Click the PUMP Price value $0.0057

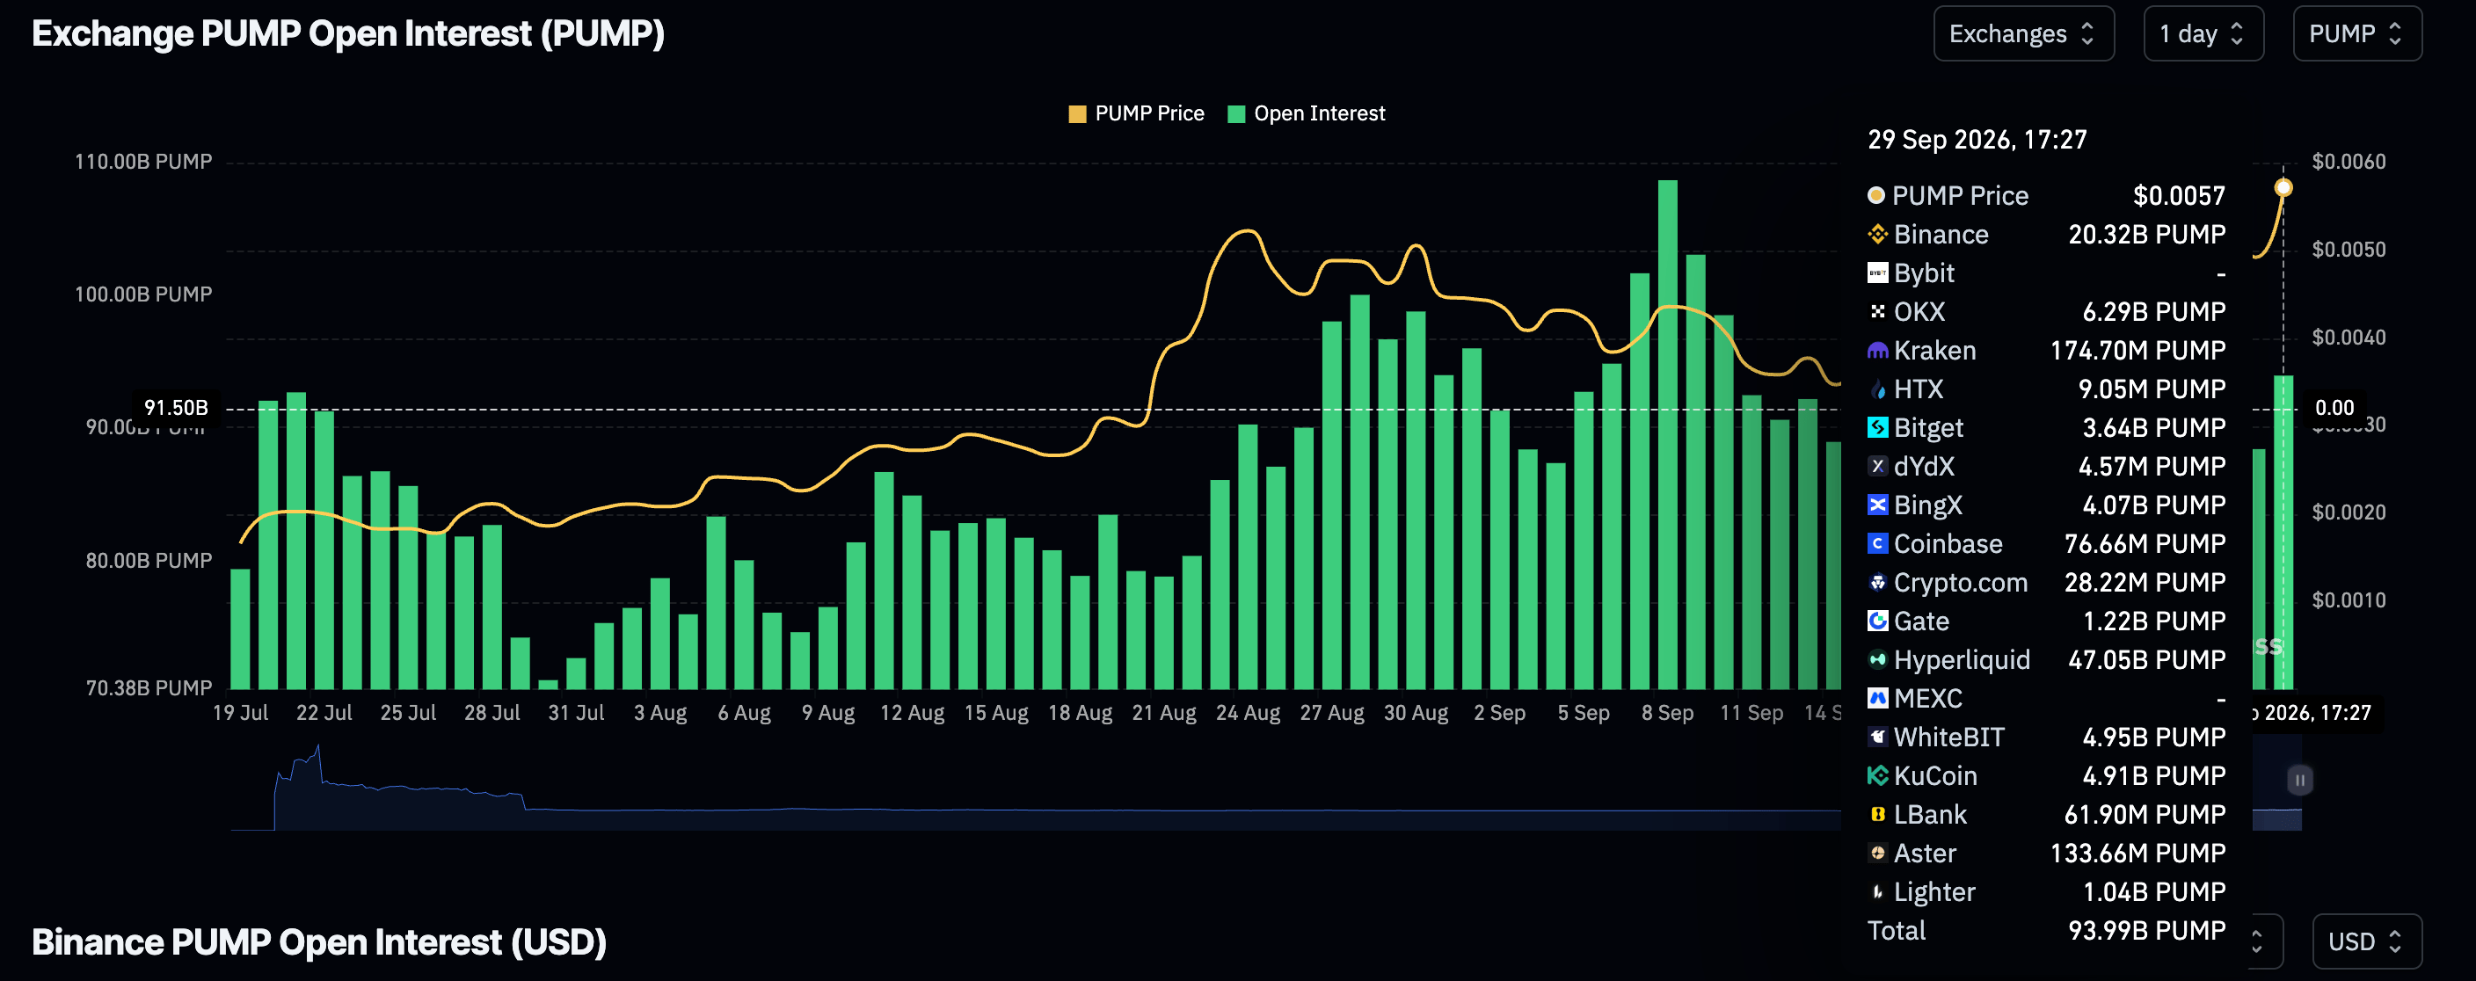click(x=2179, y=196)
